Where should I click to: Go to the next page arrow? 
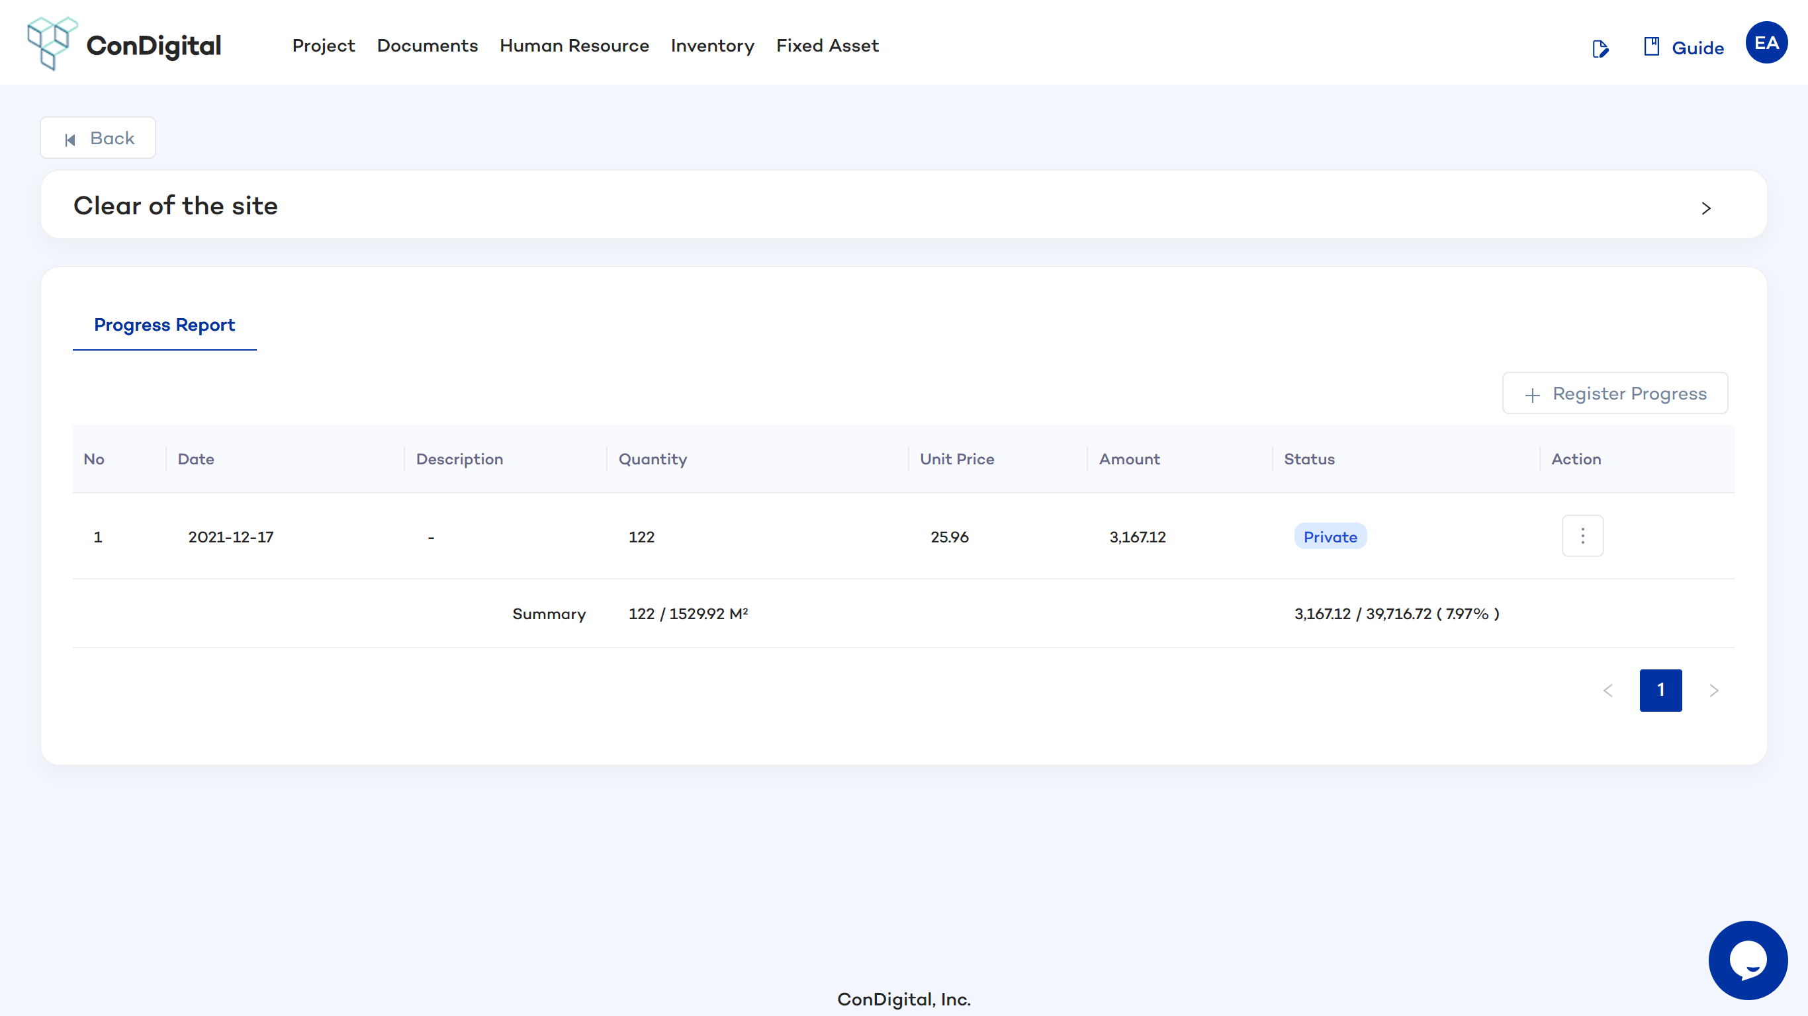[x=1713, y=691]
